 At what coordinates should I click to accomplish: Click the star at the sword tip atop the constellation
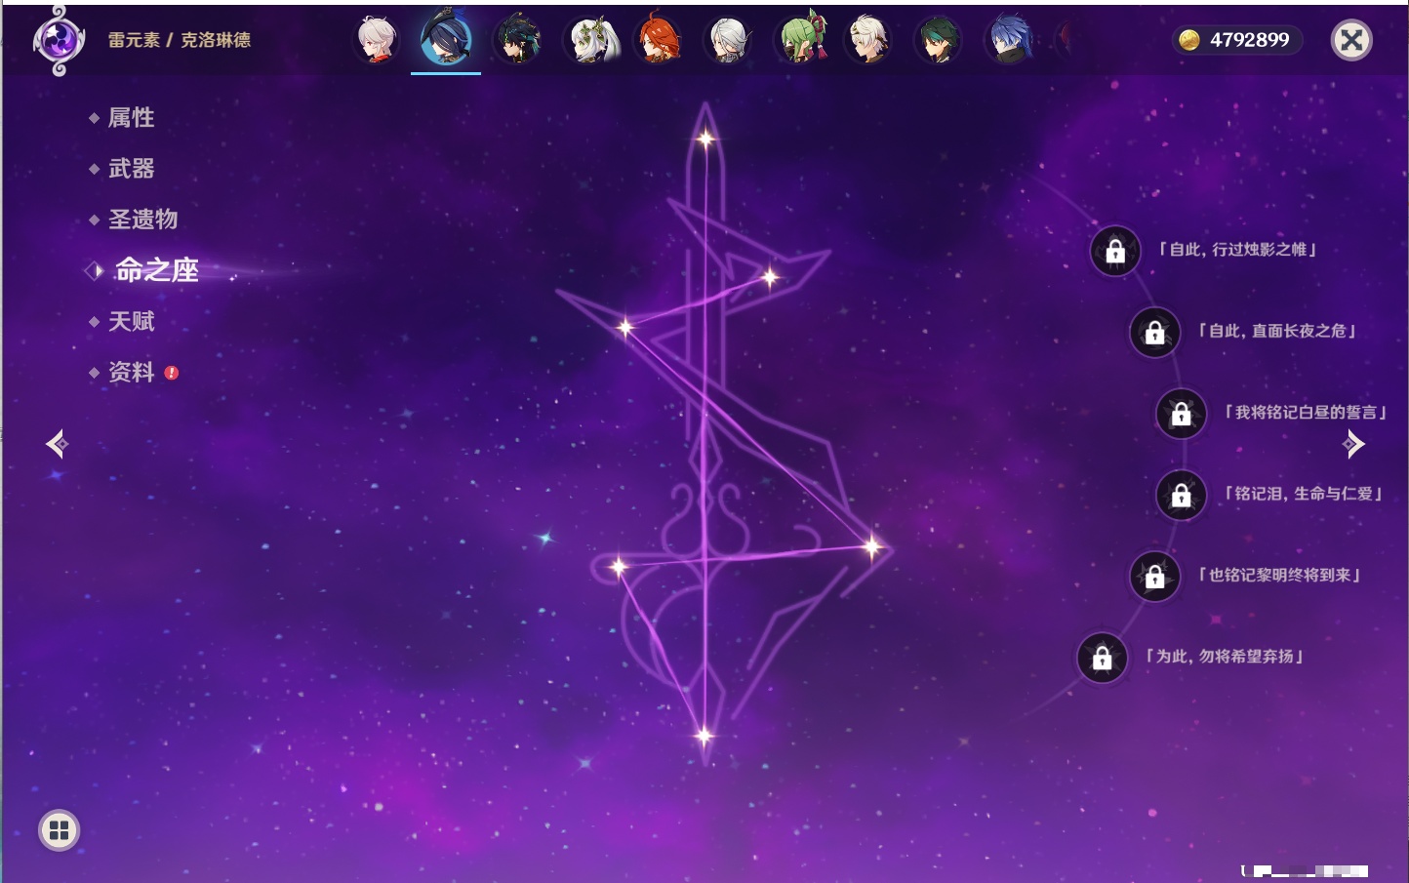coord(705,139)
